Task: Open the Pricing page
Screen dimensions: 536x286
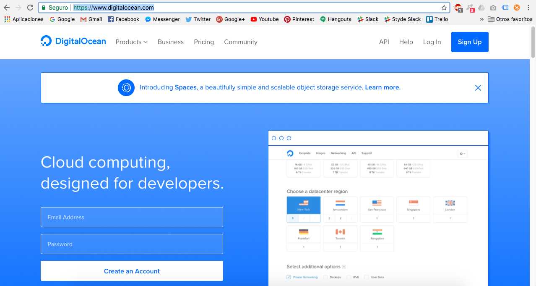Action: click(x=204, y=42)
